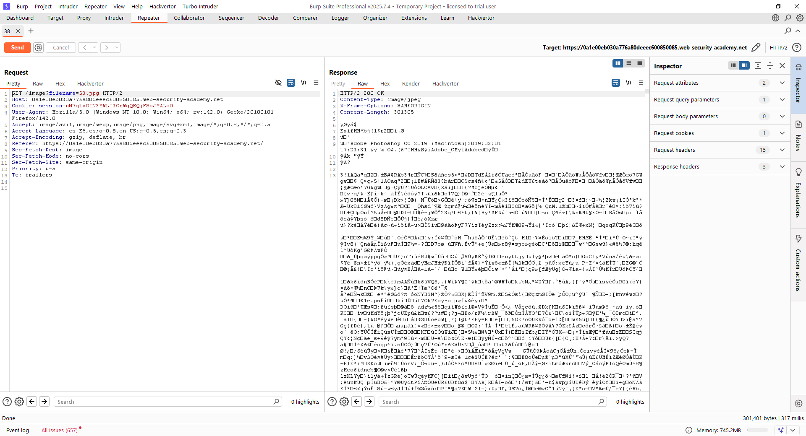The height and width of the screenshot is (436, 806).
Task: Expand the Request cookies section
Action: point(782,133)
